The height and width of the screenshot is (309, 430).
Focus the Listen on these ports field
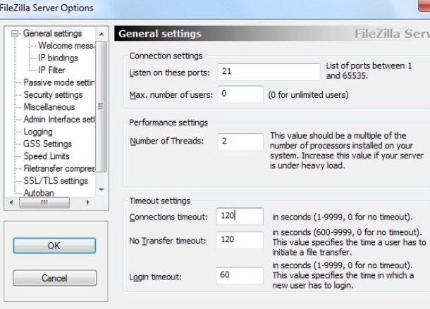click(269, 72)
